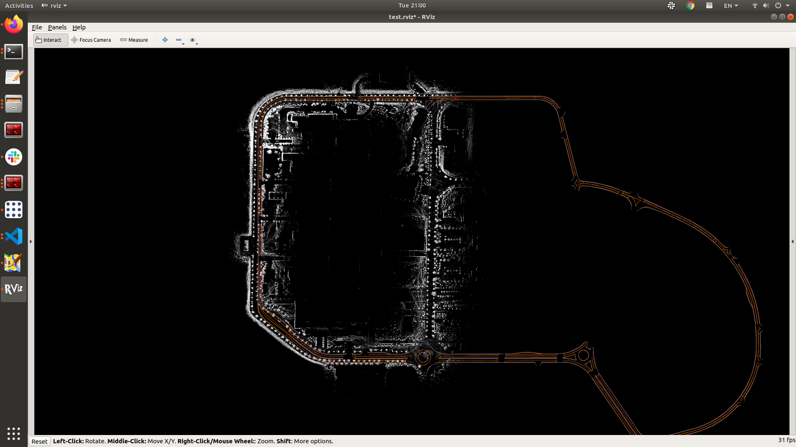Open the Chrome tray indicator
Viewport: 796px width, 447px height.
(690, 5)
